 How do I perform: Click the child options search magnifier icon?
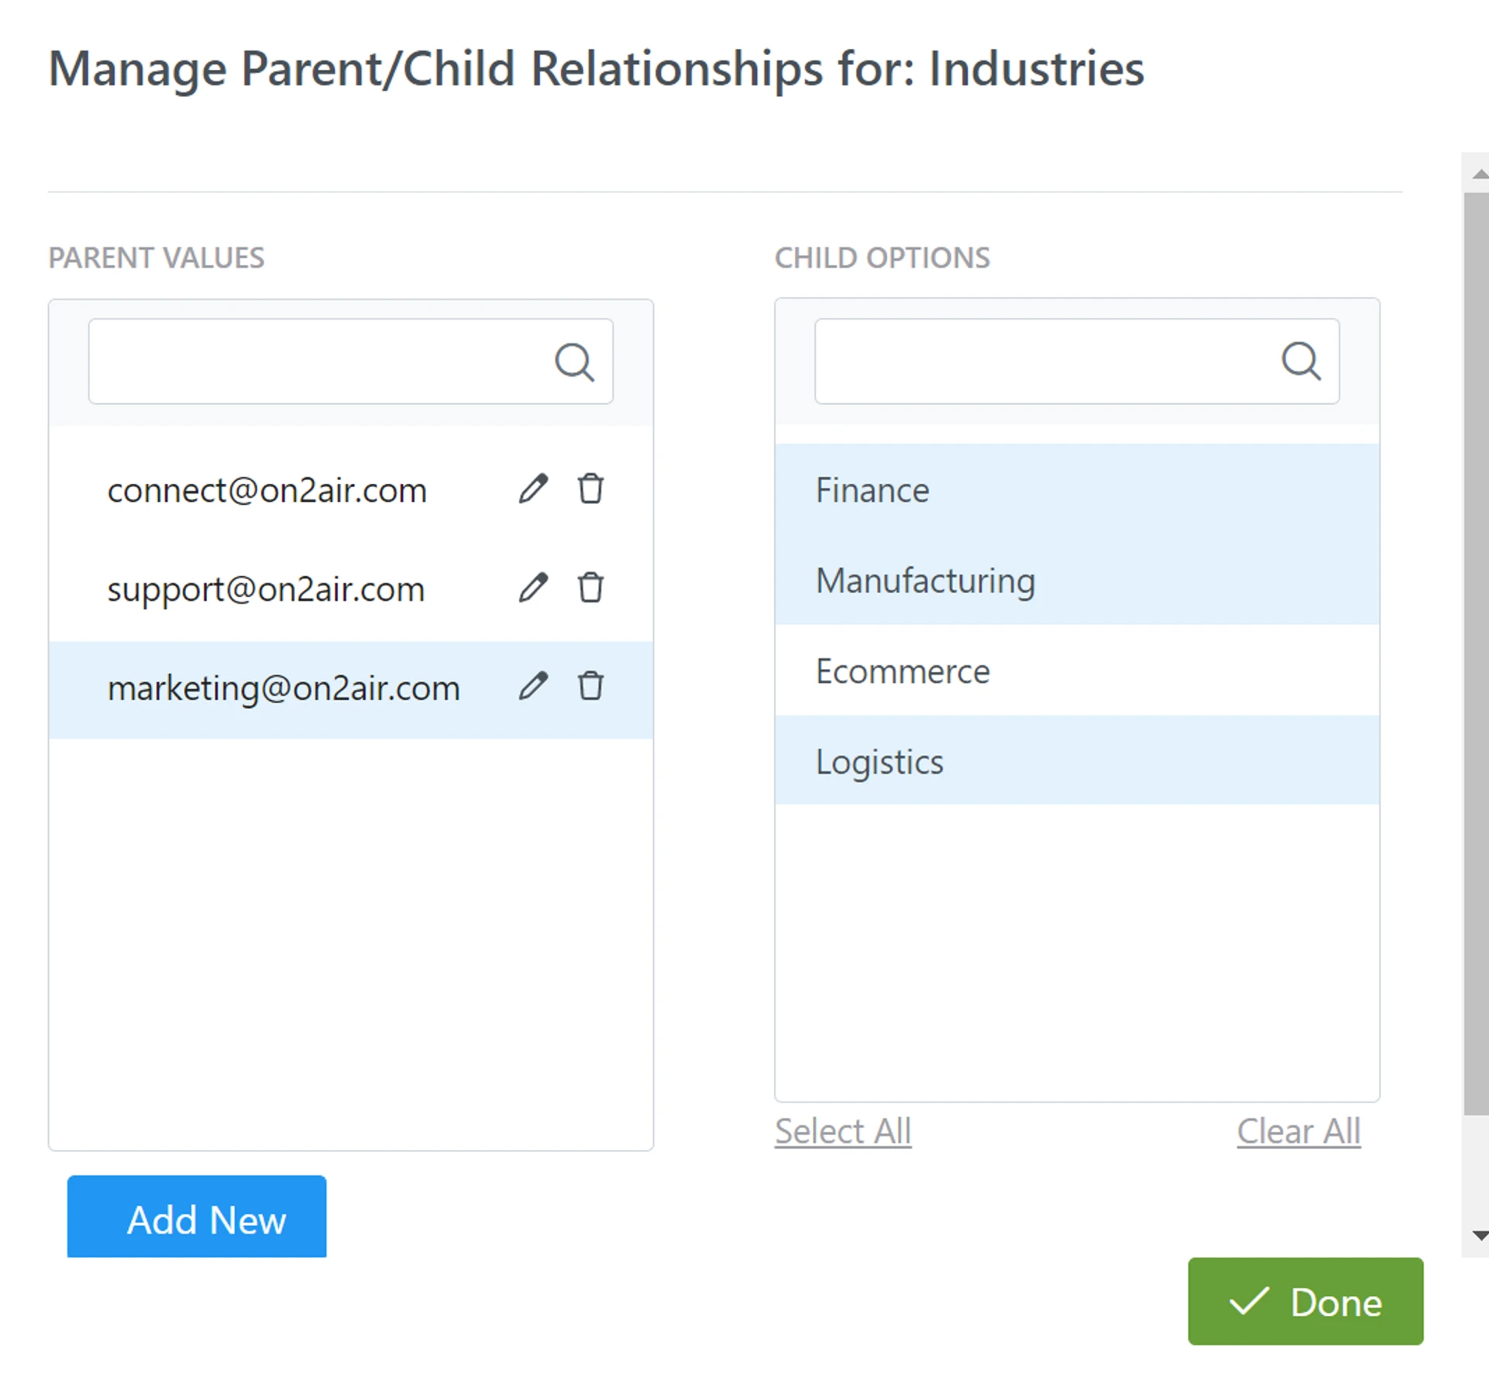click(x=1301, y=361)
